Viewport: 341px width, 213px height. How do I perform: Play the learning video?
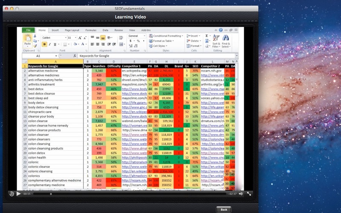click(x=19, y=194)
